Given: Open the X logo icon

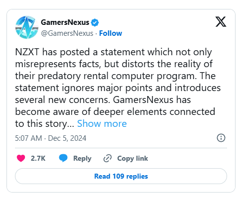Looking at the screenshot, I should coord(221,21).
